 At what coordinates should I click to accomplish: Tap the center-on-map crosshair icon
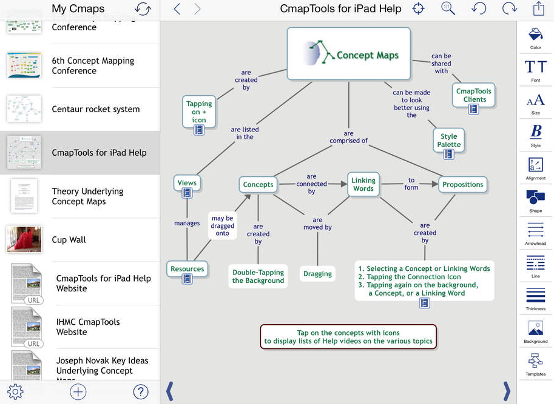[x=418, y=9]
